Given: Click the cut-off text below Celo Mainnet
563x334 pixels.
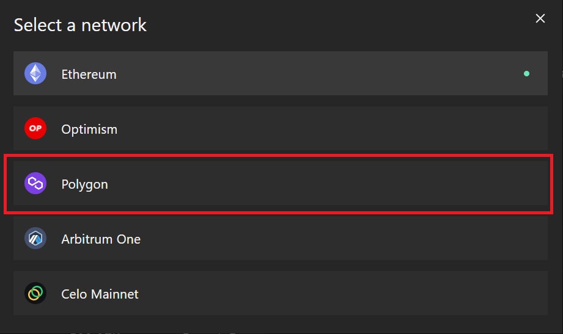Looking at the screenshot, I should 155,333.
